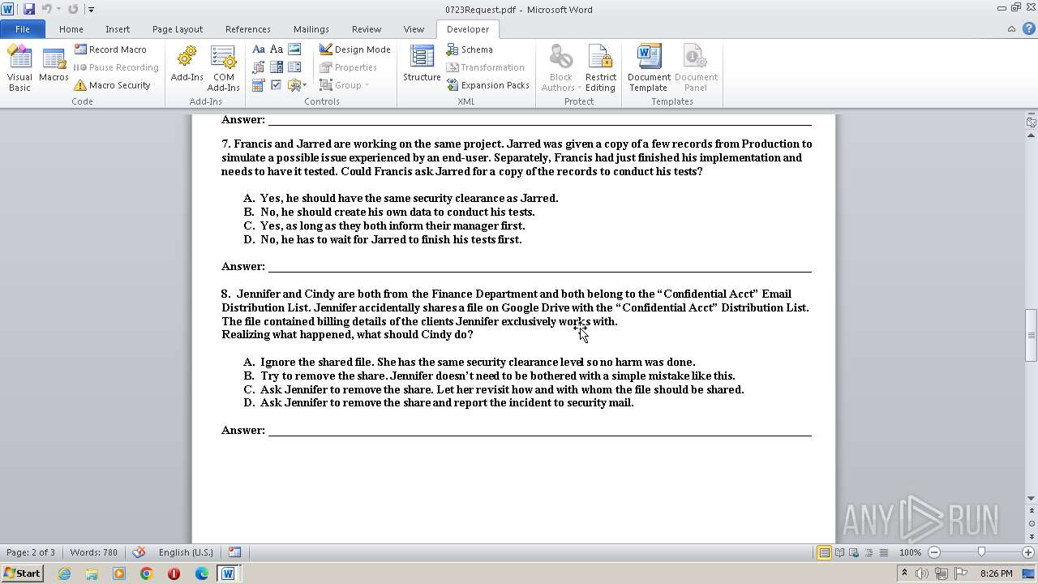Open the XML Schema dialog

coord(469,49)
